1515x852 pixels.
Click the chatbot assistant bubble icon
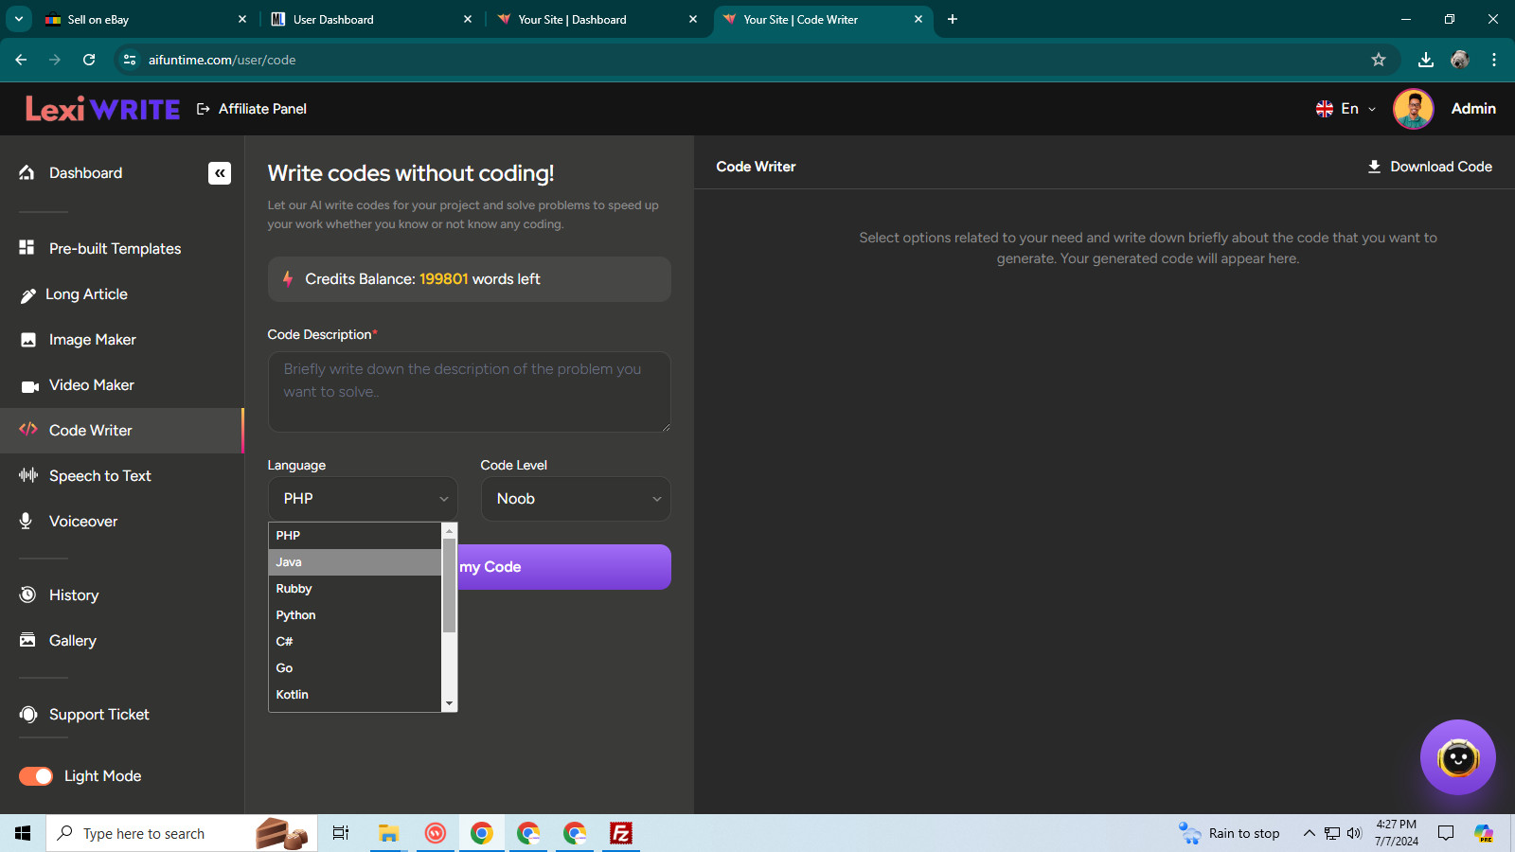tap(1457, 757)
